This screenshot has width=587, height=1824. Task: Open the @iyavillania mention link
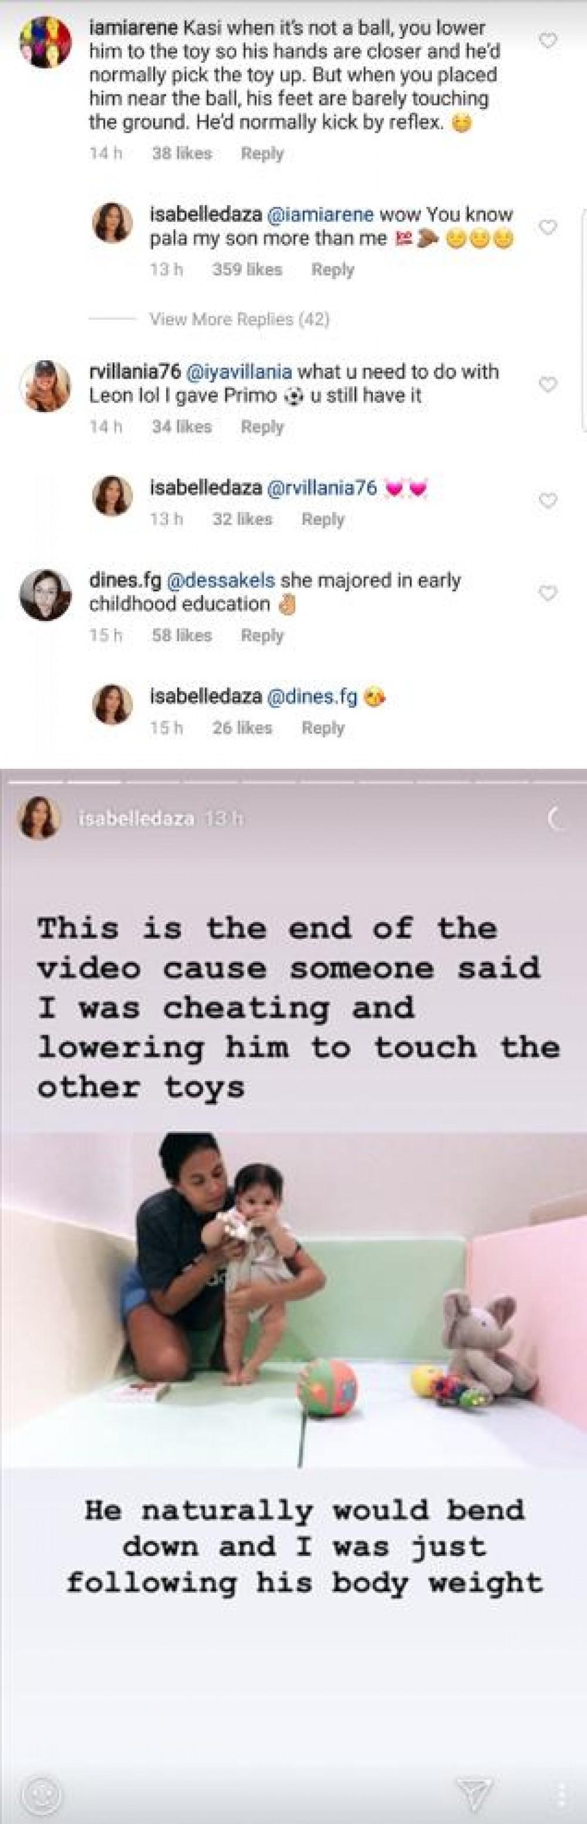(238, 372)
